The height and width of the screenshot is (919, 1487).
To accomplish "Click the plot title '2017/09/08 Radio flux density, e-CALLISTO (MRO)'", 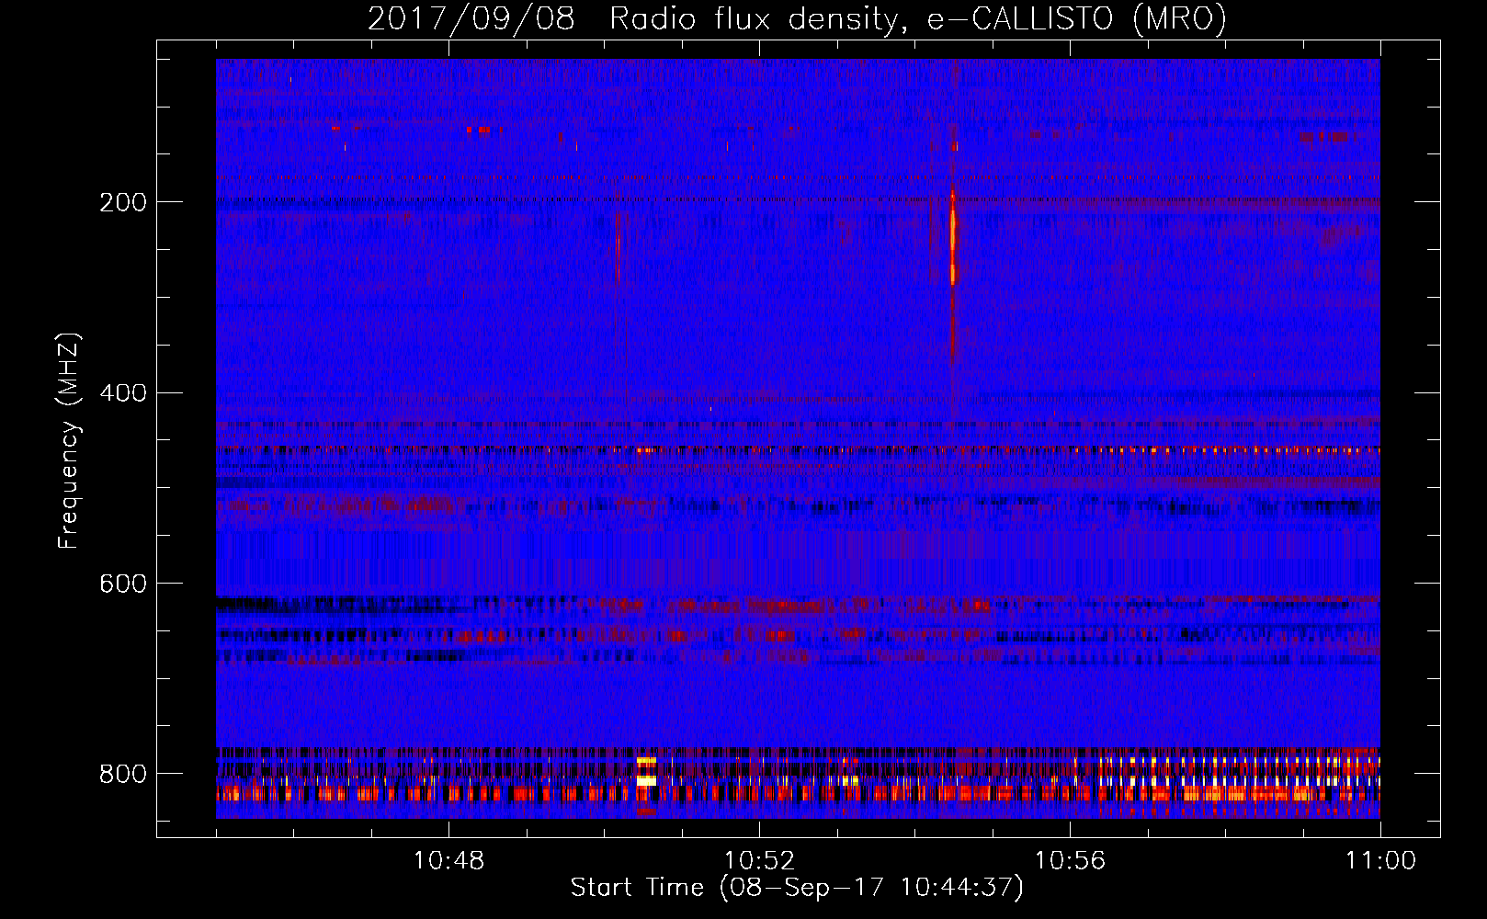I will (797, 18).
